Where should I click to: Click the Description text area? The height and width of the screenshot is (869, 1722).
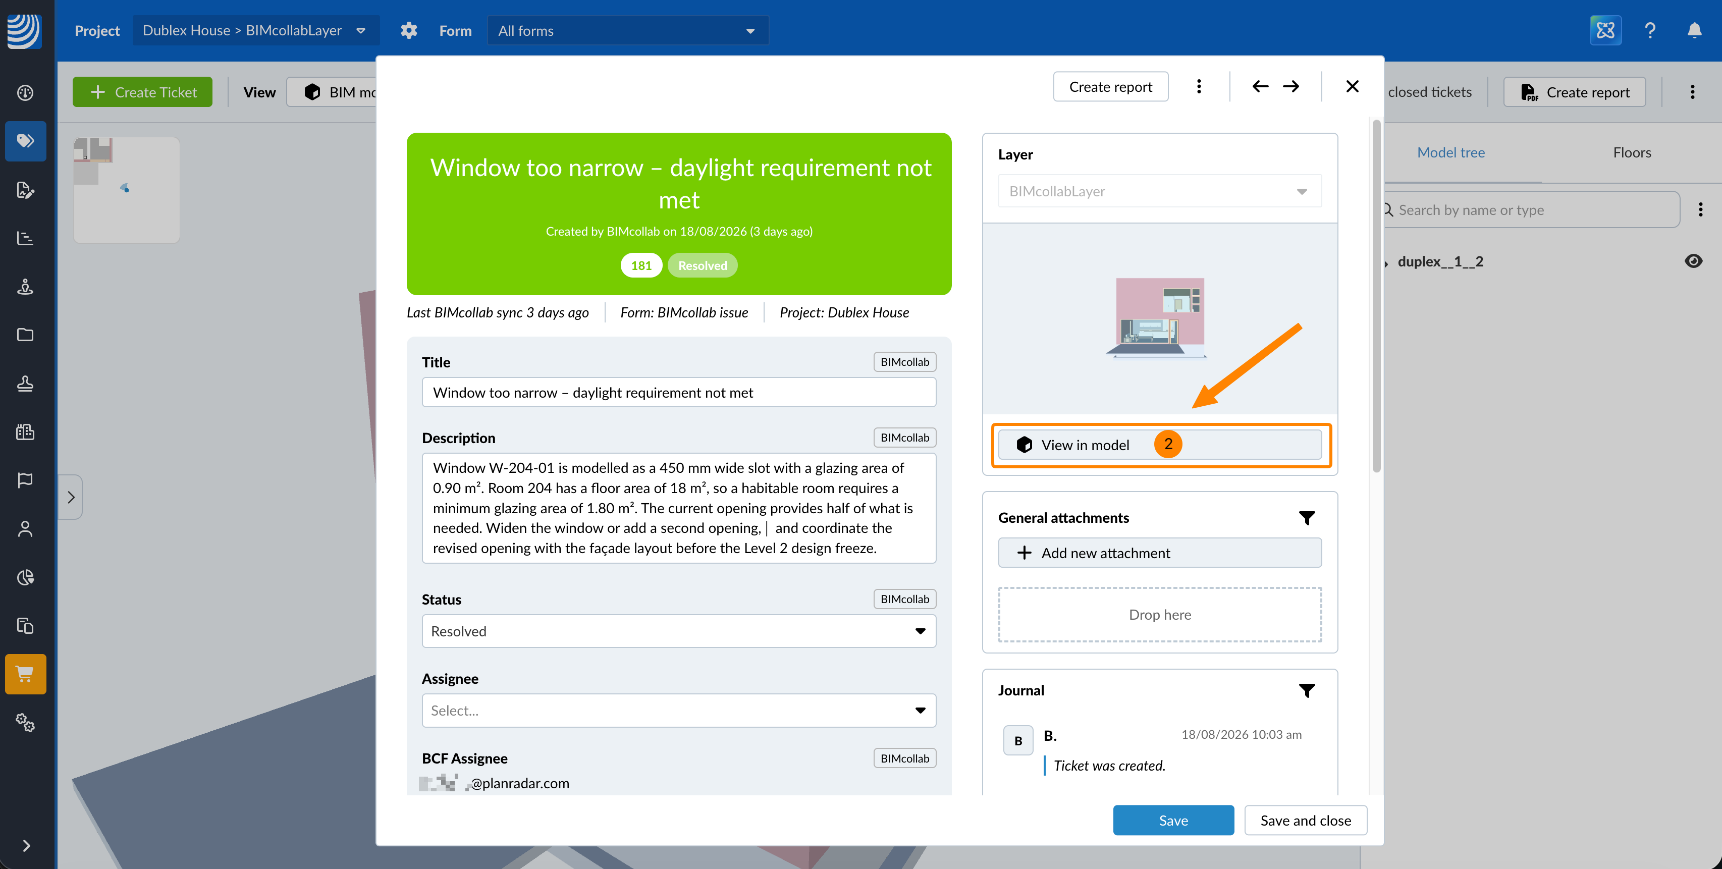pos(678,508)
